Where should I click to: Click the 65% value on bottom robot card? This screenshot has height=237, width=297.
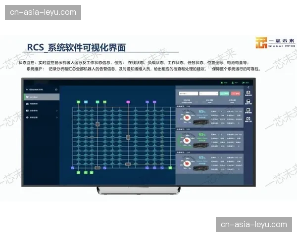[x=202, y=158]
